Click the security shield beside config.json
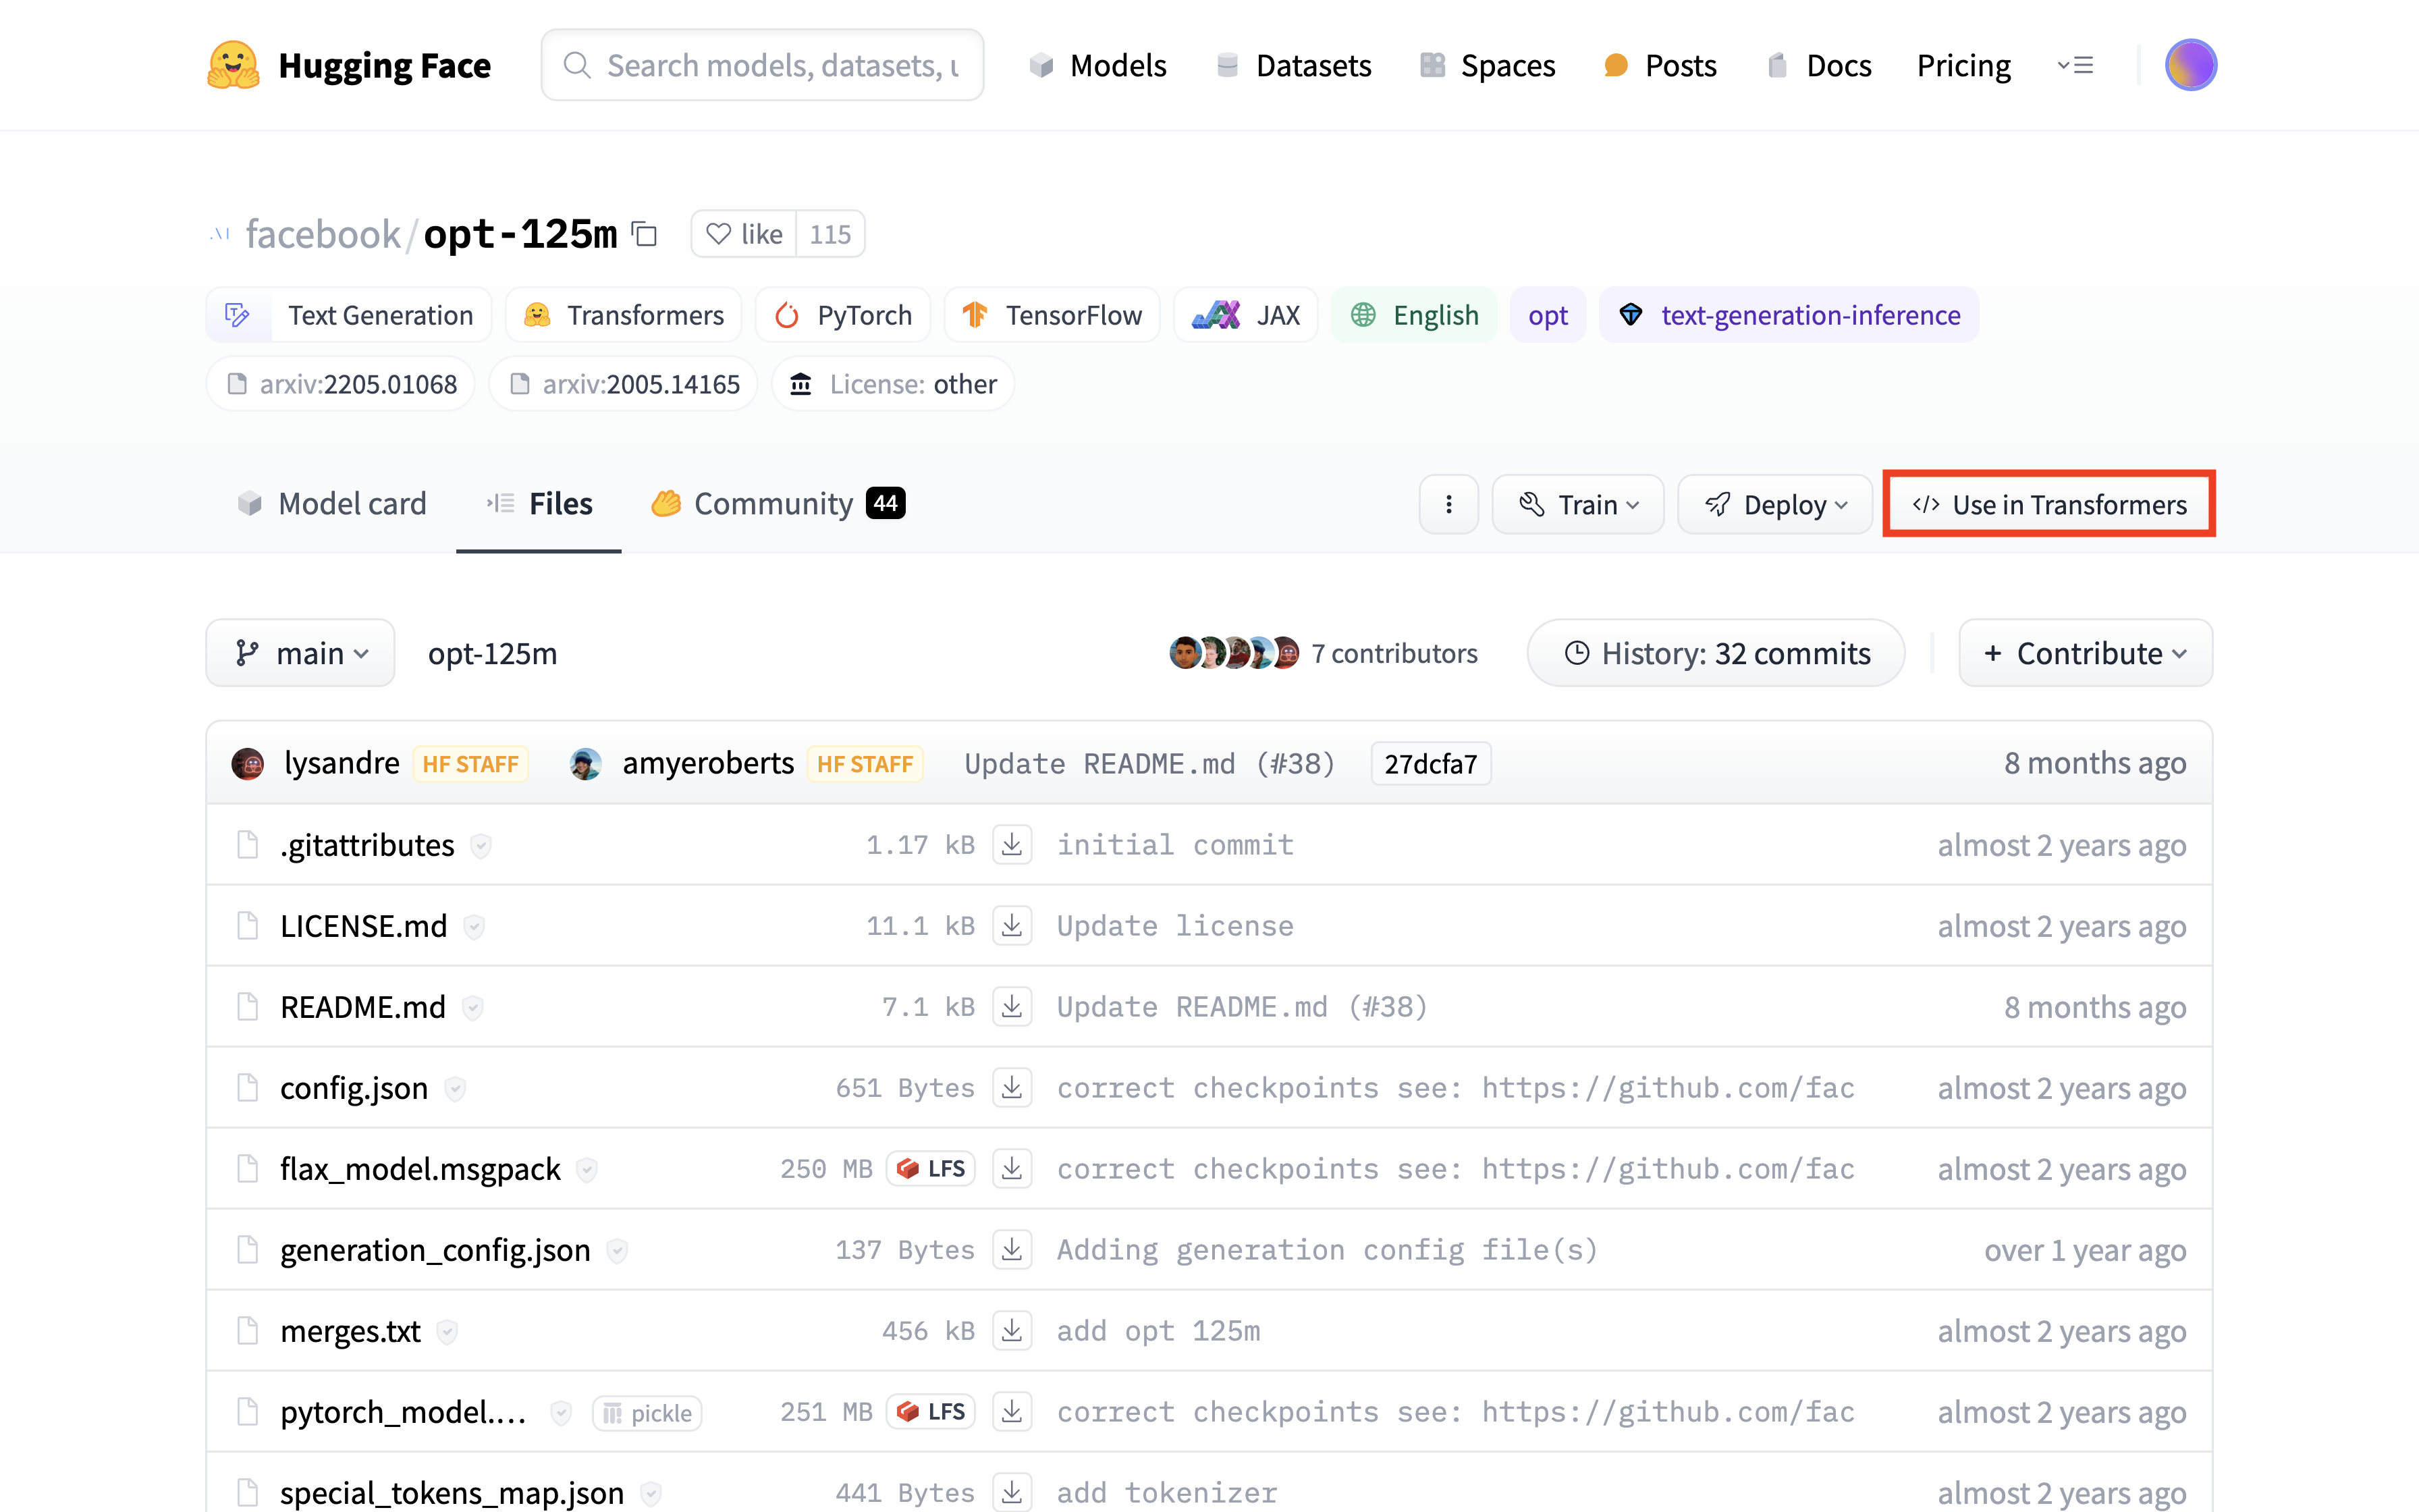Screen dimensions: 2419x1512 455,1089
